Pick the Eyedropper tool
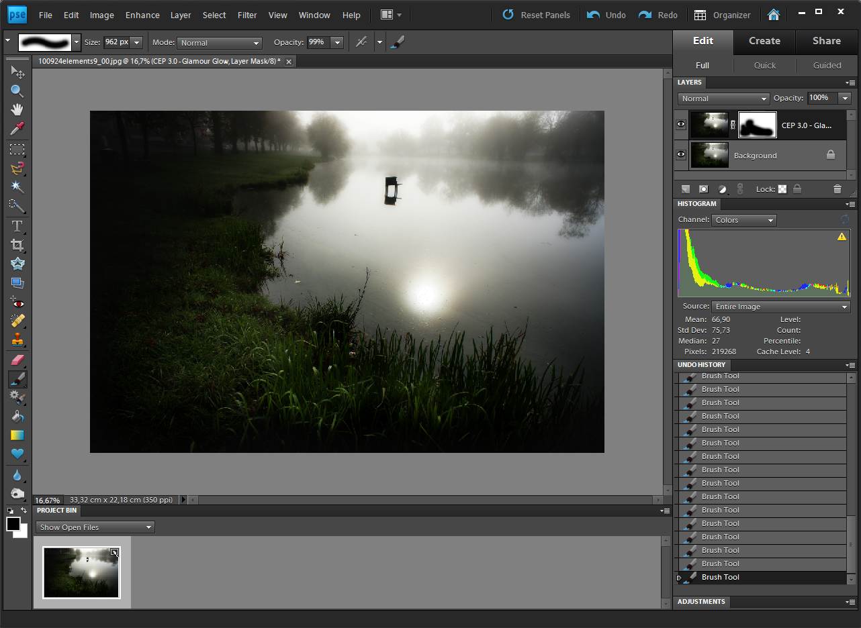Viewport: 861px width, 628px height. [x=17, y=128]
